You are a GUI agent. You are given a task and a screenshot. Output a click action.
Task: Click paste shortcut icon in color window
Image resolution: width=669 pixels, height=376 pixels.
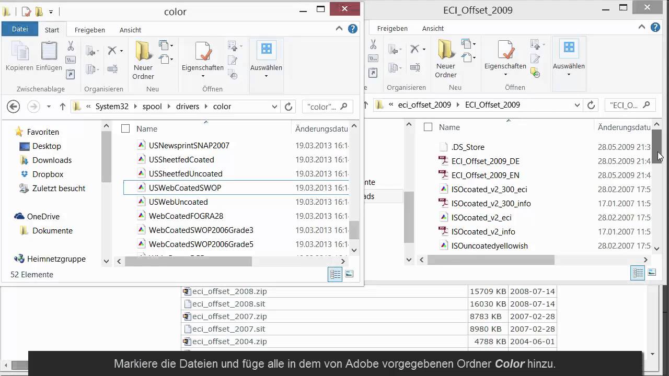pyautogui.click(x=71, y=74)
